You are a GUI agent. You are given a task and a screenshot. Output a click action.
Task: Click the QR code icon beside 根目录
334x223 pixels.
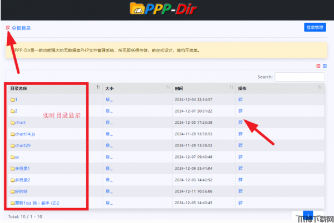(8, 28)
